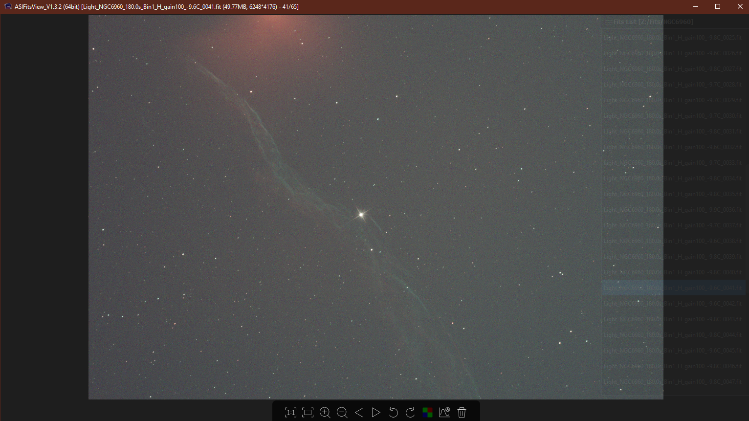
Task: Choose the file ending in _0030.fit
Action: 674,116
